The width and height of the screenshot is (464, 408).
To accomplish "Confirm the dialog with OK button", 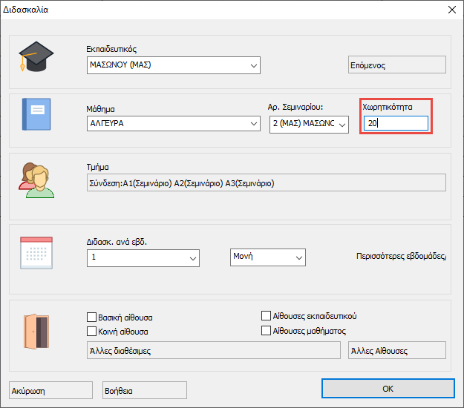I will click(x=388, y=389).
